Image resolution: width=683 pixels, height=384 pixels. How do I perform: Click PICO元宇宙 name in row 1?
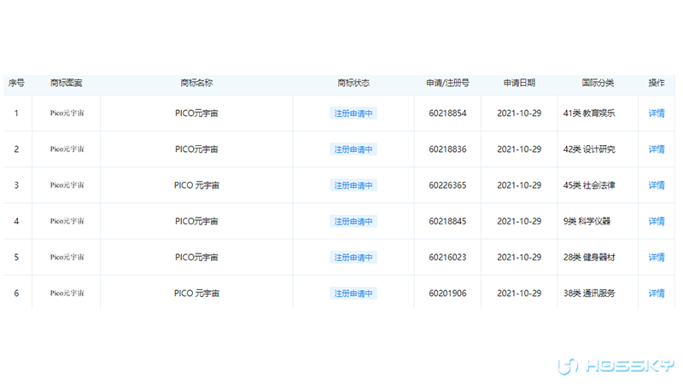point(196,113)
